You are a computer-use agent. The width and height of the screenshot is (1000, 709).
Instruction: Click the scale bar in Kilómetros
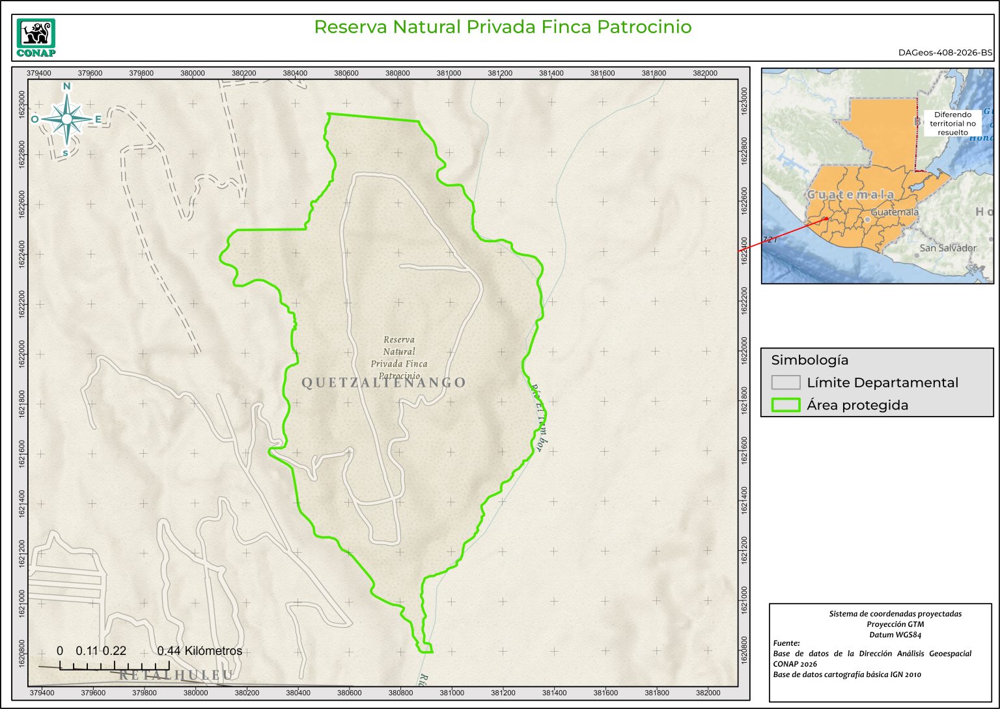click(x=115, y=665)
